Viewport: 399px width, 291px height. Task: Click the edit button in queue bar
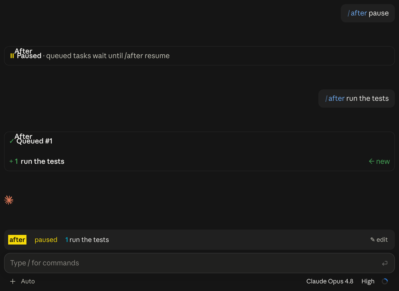click(x=379, y=240)
